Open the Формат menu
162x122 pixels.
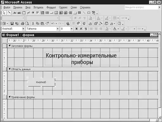click(x=51, y=7)
